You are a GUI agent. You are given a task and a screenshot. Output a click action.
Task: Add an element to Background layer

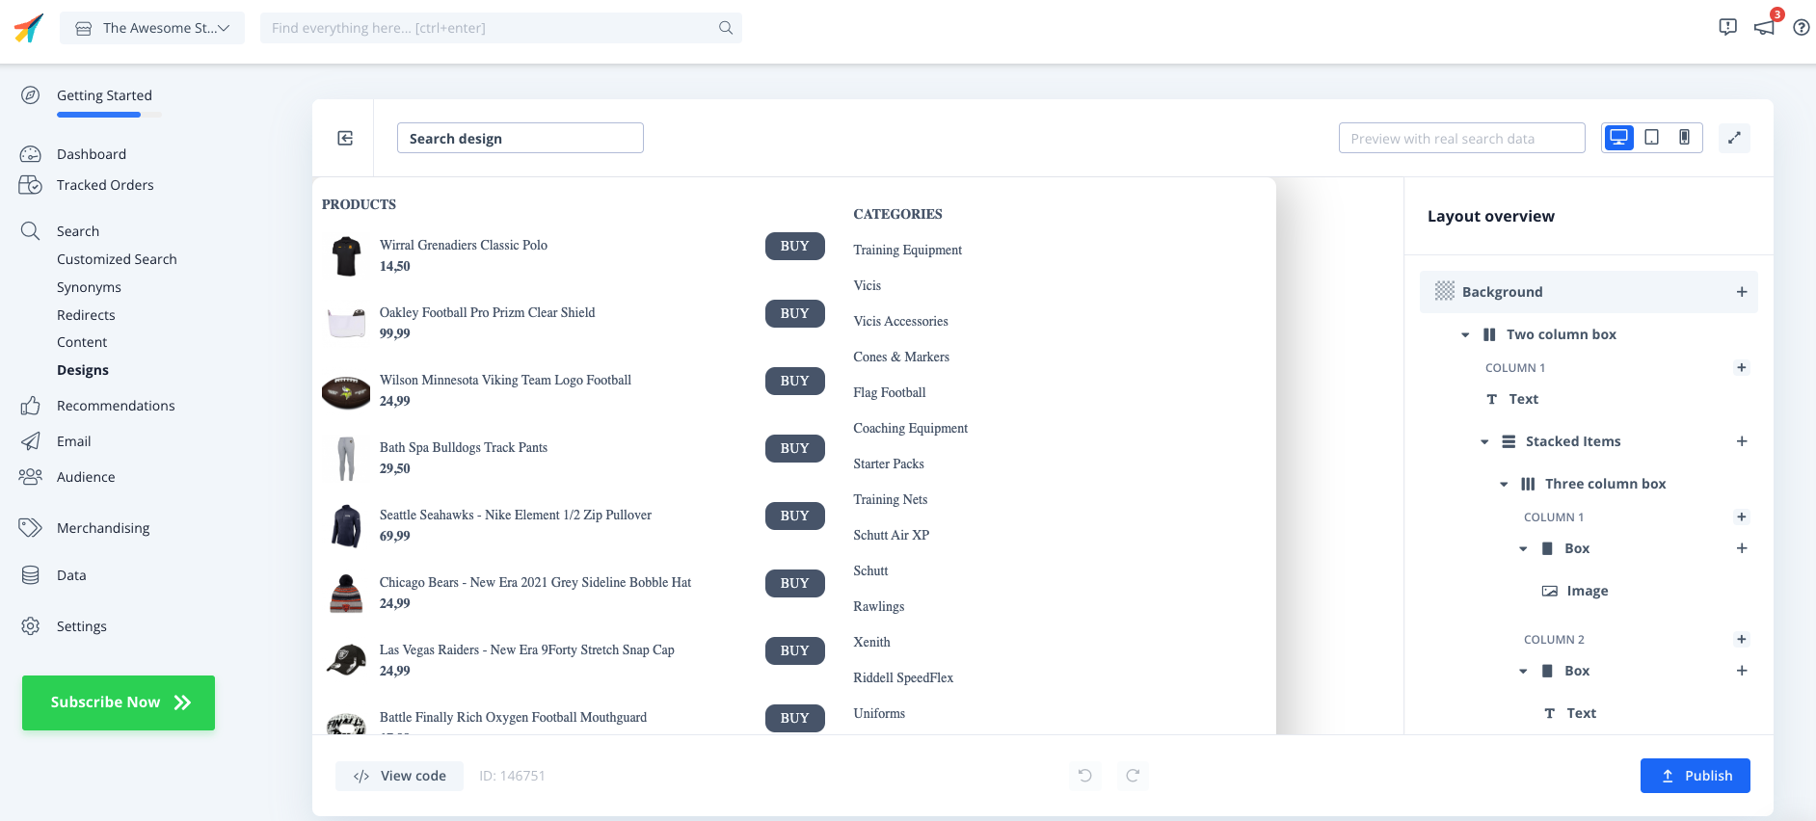(x=1741, y=292)
